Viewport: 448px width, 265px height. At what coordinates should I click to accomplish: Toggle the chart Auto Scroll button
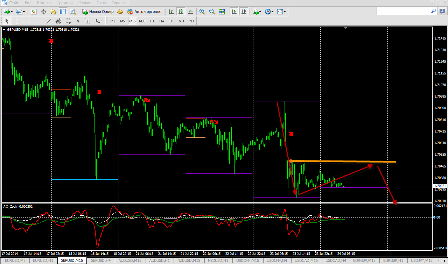point(234,12)
